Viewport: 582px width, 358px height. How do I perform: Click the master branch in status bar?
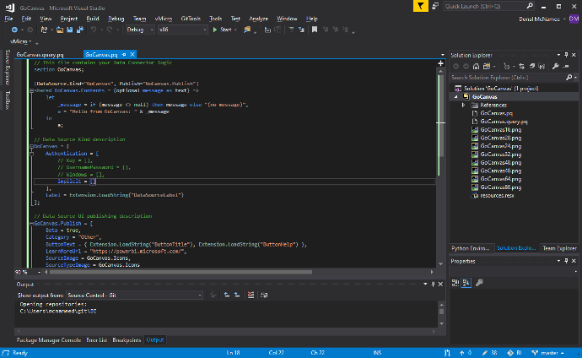point(548,353)
